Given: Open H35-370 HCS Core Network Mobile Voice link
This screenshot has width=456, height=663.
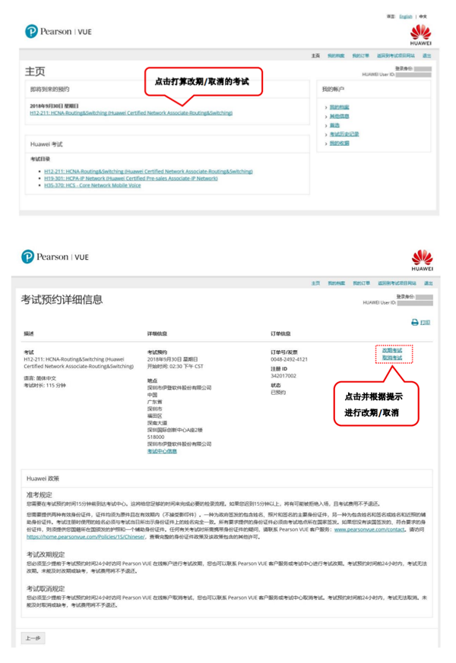Looking at the screenshot, I should tap(92, 185).
